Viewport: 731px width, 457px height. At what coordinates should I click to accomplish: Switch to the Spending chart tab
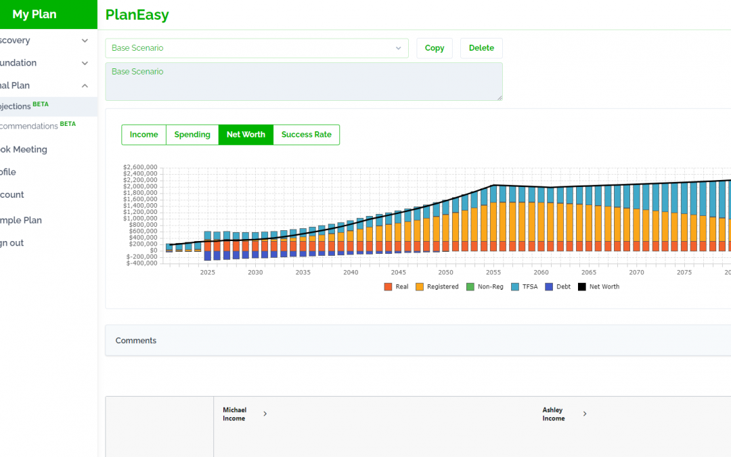(x=192, y=135)
